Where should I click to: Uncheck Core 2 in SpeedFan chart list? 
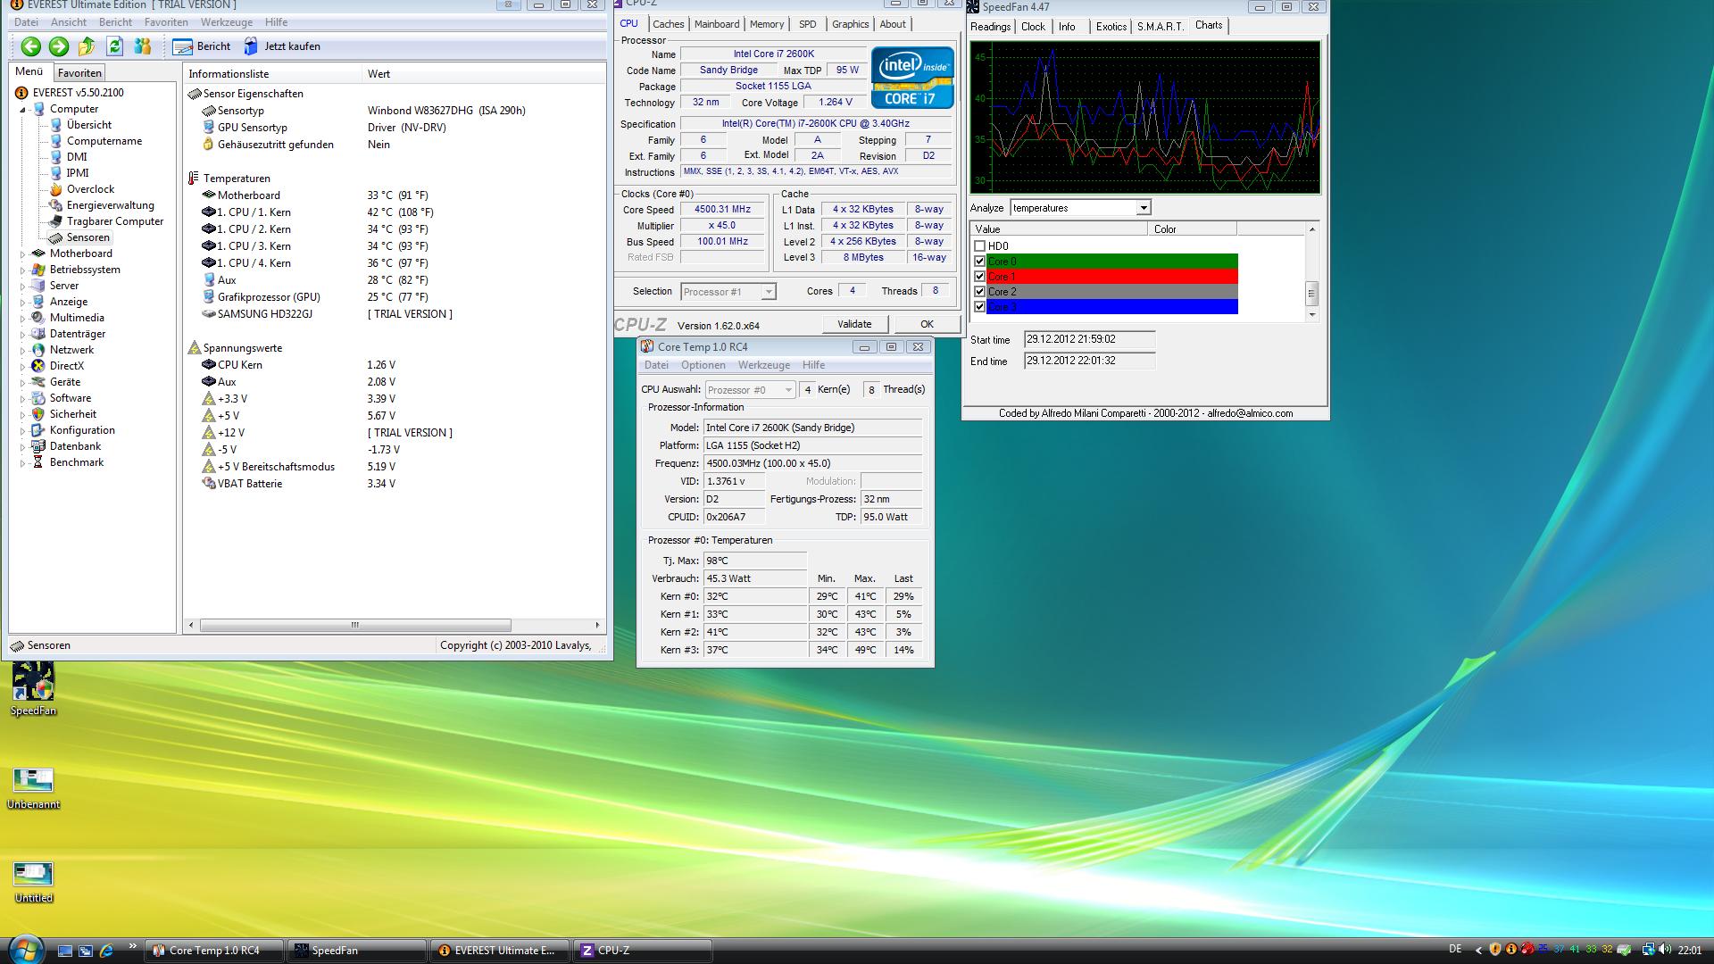click(x=979, y=292)
